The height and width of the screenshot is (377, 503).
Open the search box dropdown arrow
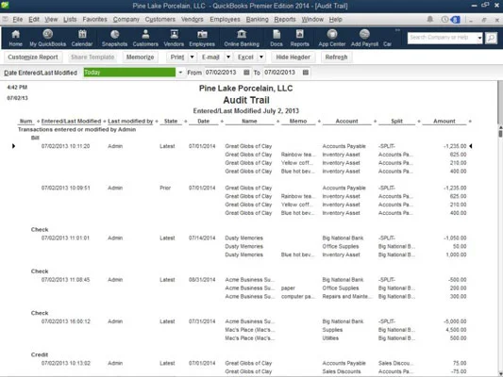479,38
